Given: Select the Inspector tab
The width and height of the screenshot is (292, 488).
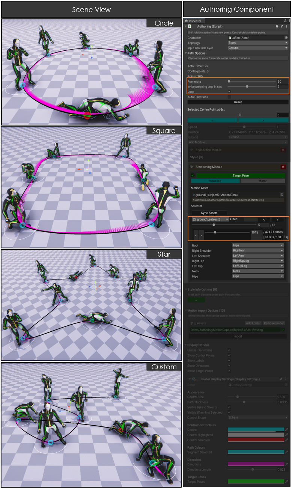Looking at the screenshot, I should [193, 21].
